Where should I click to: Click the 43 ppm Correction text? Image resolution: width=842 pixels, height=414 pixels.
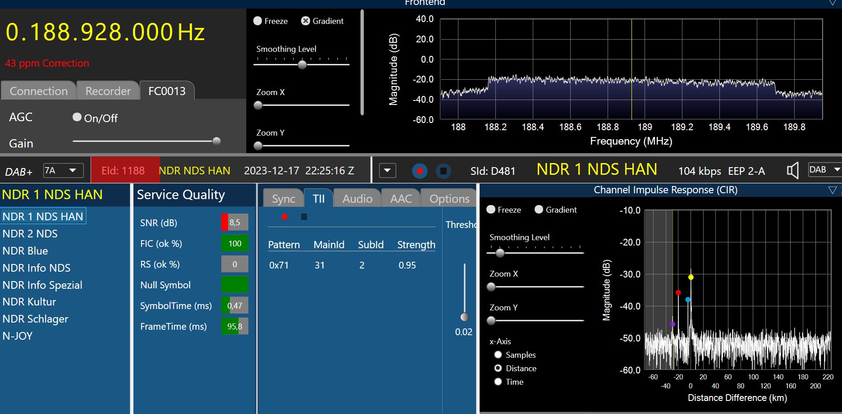click(x=47, y=63)
